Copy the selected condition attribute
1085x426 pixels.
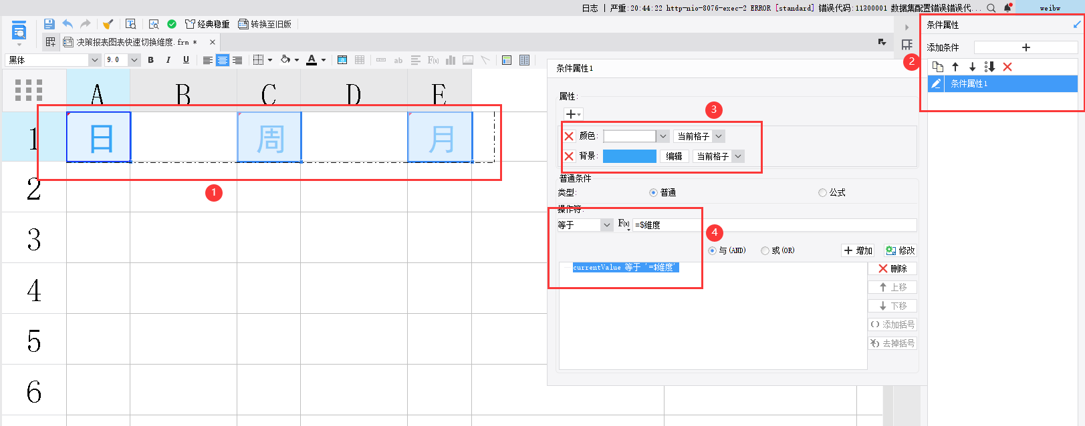tap(938, 67)
